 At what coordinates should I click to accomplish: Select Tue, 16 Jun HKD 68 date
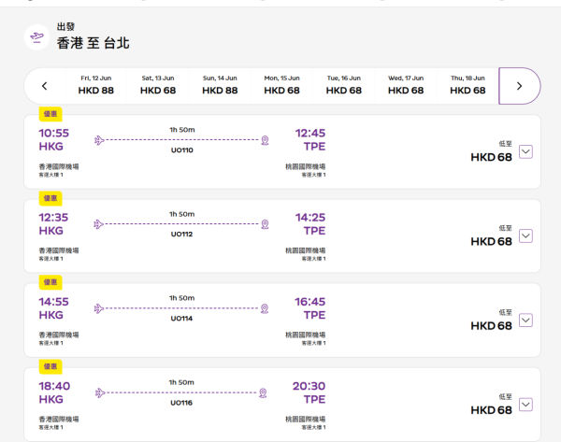[x=344, y=86]
